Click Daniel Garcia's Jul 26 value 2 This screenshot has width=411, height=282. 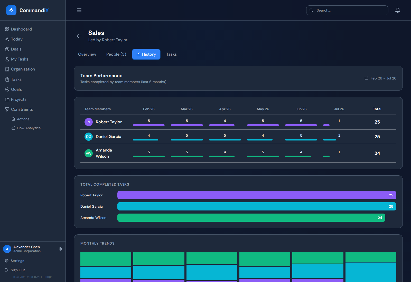tap(339, 135)
